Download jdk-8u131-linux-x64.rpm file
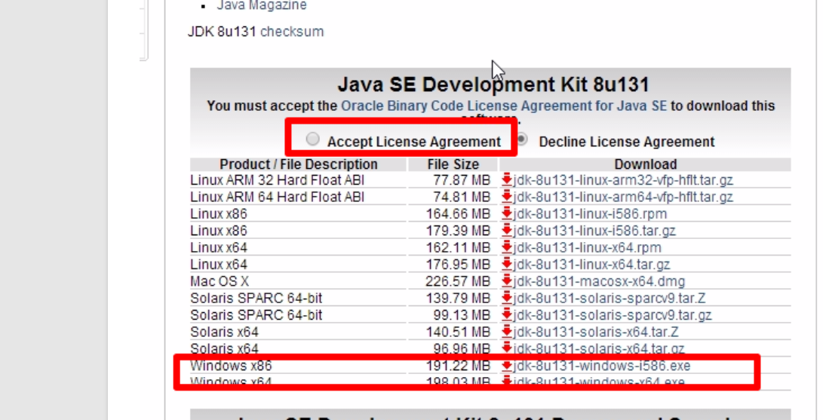Screen dimensions: 823x420 [587, 247]
